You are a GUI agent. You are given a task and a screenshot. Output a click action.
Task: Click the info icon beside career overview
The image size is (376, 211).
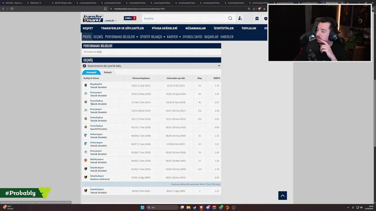[x=85, y=66]
